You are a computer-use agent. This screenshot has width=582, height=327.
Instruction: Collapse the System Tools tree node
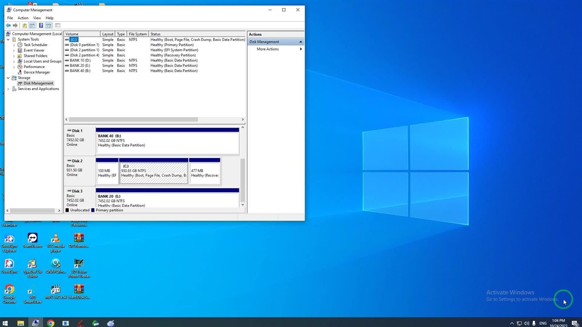click(x=8, y=40)
